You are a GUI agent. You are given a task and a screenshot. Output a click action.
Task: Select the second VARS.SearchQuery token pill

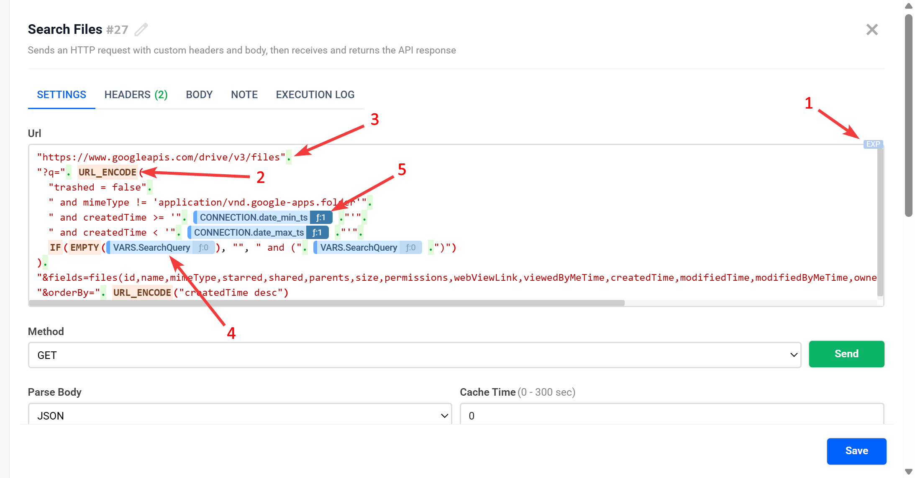tap(358, 247)
